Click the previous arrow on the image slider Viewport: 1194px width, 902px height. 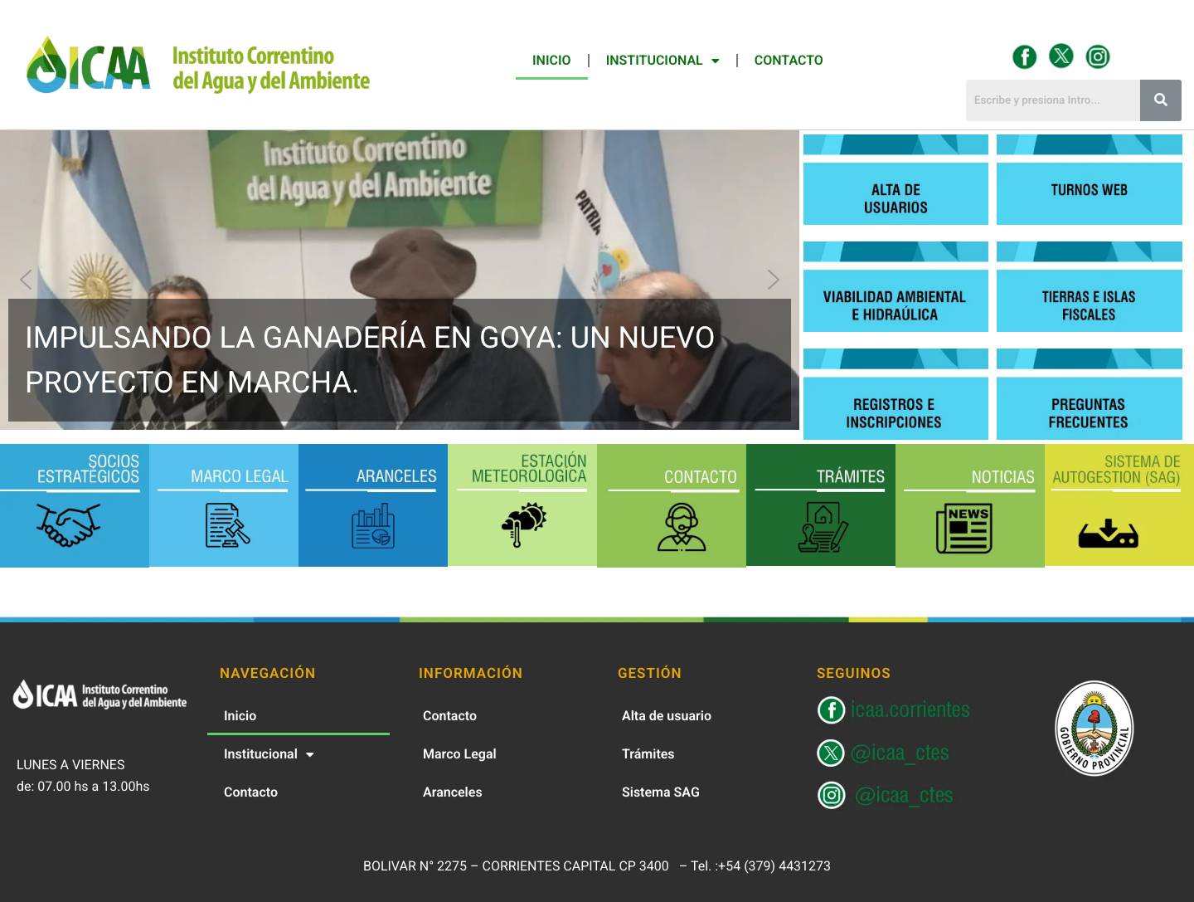pyautogui.click(x=26, y=280)
